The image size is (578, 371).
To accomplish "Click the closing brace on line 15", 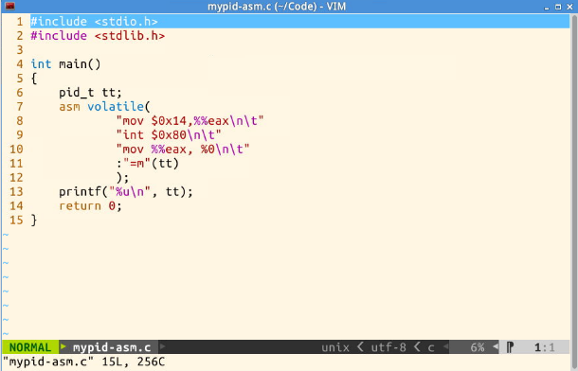I will tap(34, 221).
